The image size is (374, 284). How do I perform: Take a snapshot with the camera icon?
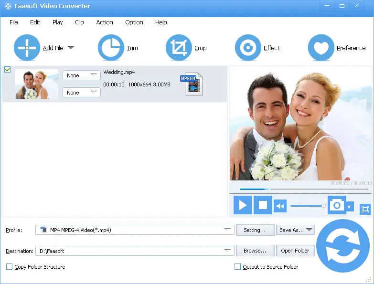(x=337, y=205)
